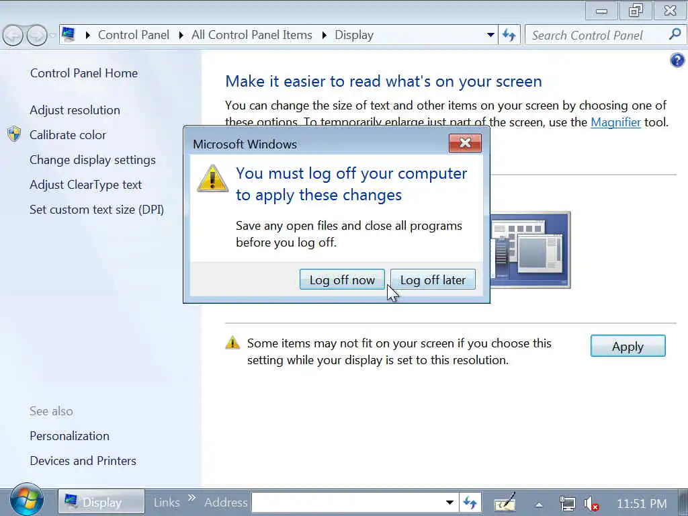Restore down the Control Panel window
688x516 pixels.
[636, 11]
